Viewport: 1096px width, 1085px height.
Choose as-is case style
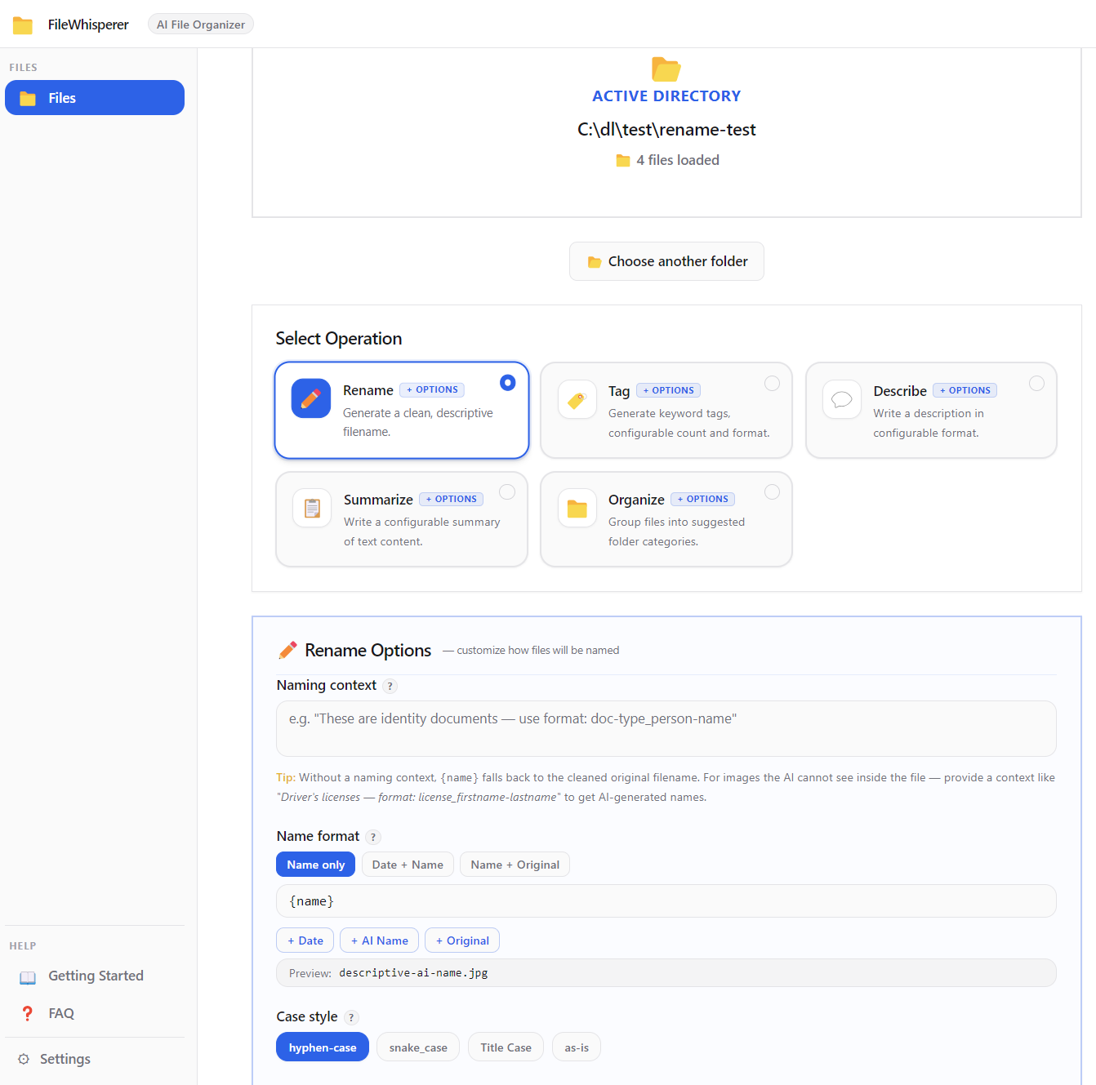pyautogui.click(x=577, y=1048)
